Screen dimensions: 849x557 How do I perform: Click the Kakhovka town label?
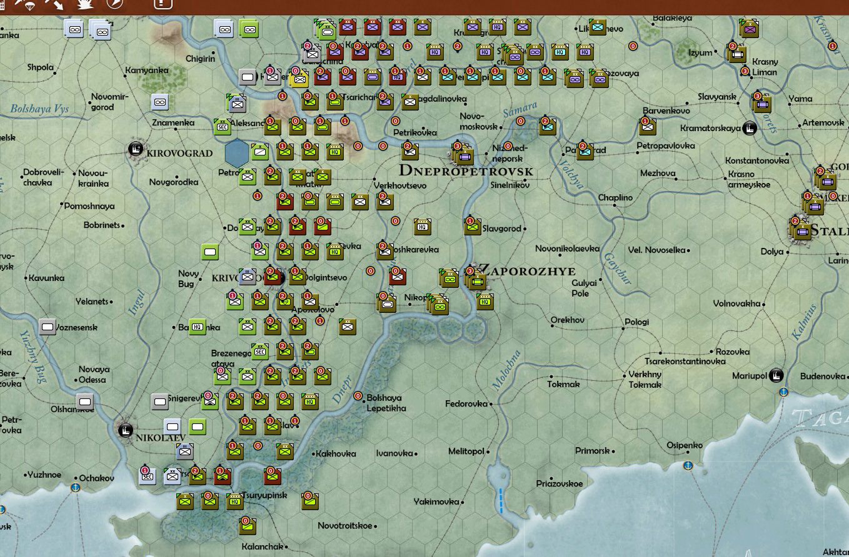[336, 454]
